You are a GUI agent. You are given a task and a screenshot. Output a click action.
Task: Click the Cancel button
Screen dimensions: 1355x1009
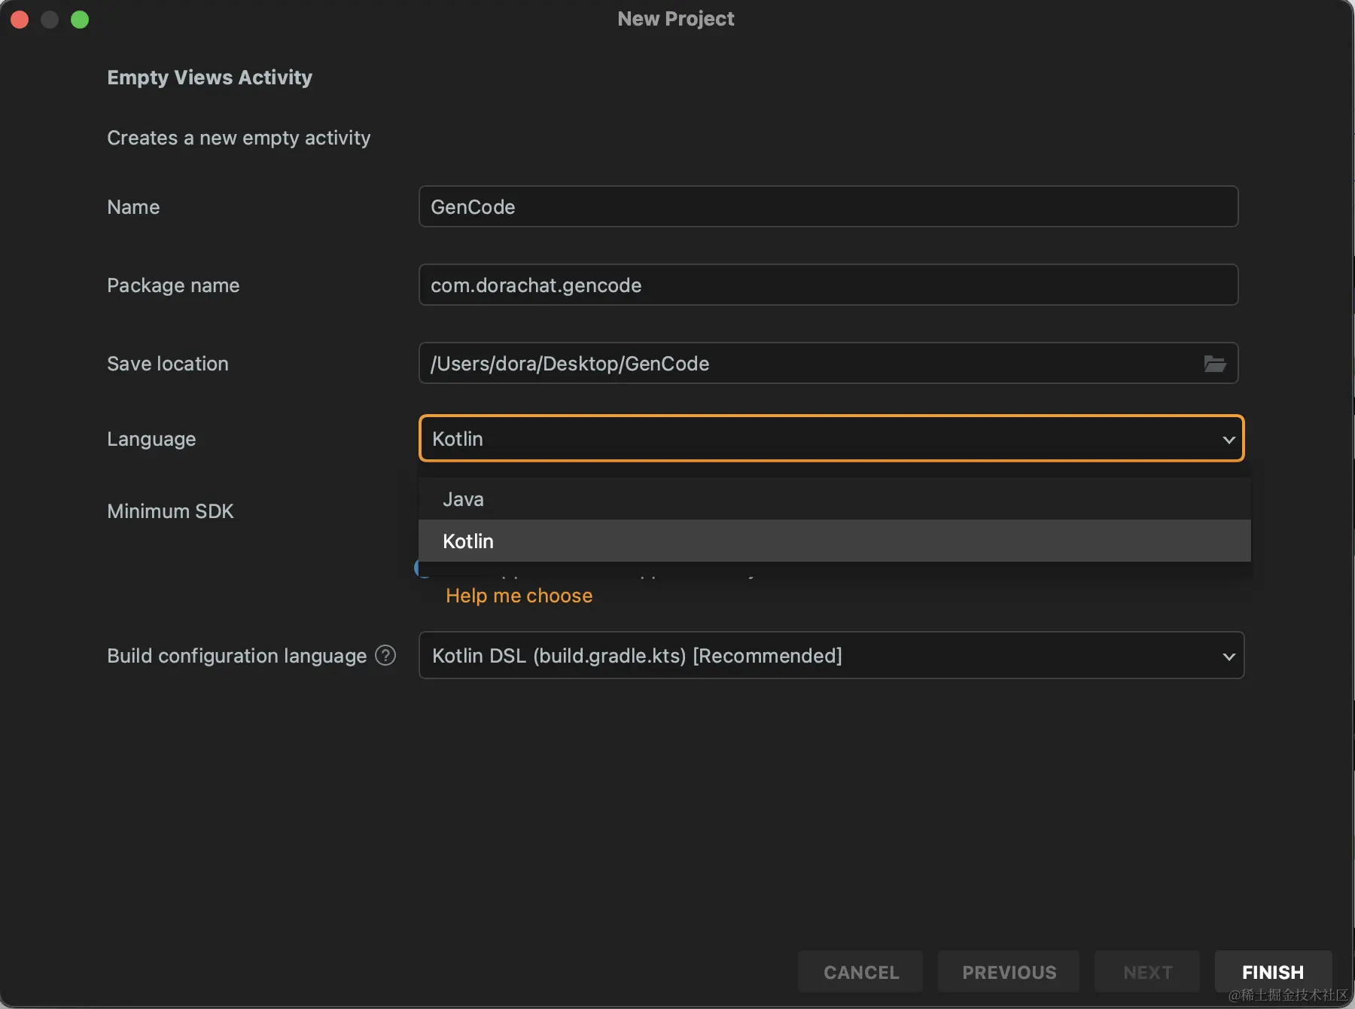[860, 972]
